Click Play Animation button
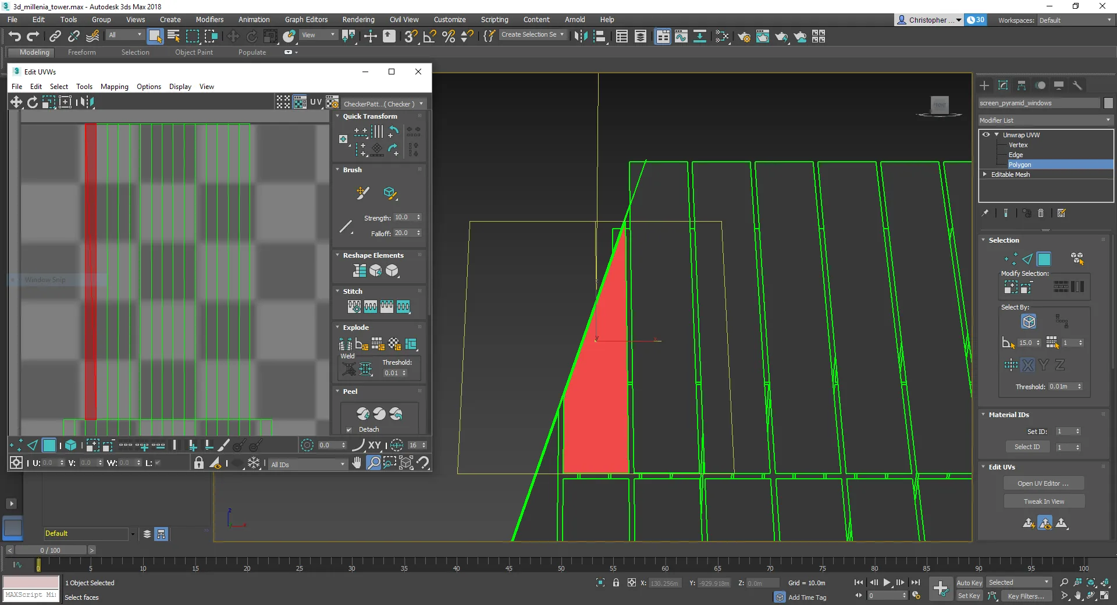Image resolution: width=1117 pixels, height=605 pixels. click(x=887, y=582)
